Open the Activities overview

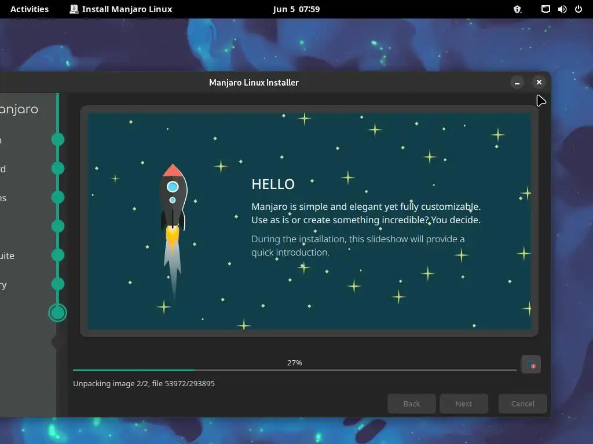(x=30, y=9)
